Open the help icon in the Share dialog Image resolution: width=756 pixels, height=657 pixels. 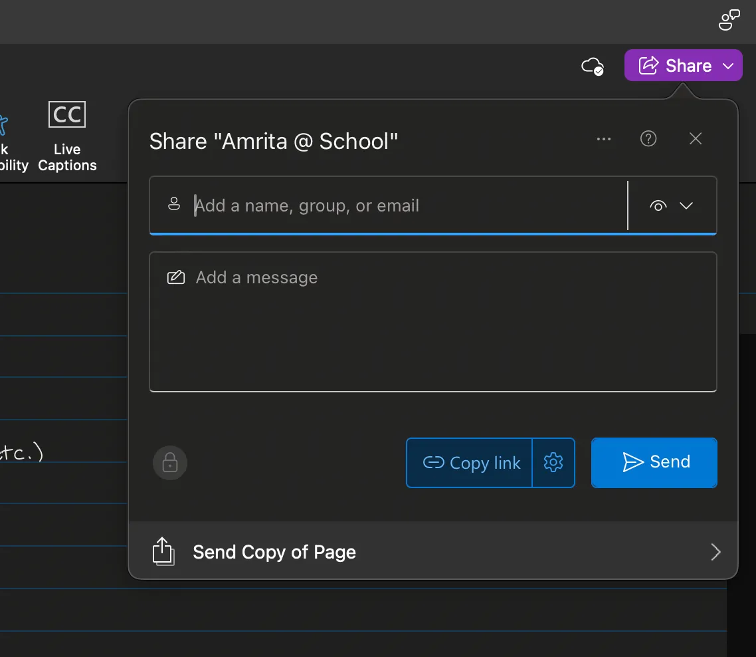coord(648,138)
